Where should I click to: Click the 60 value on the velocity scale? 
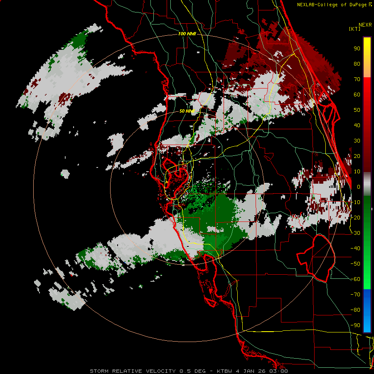pyautogui.click(x=357, y=95)
